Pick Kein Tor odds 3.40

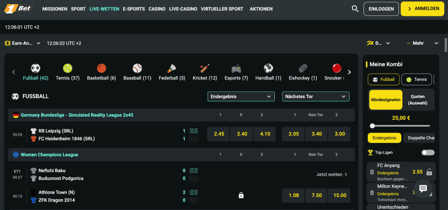316,134
